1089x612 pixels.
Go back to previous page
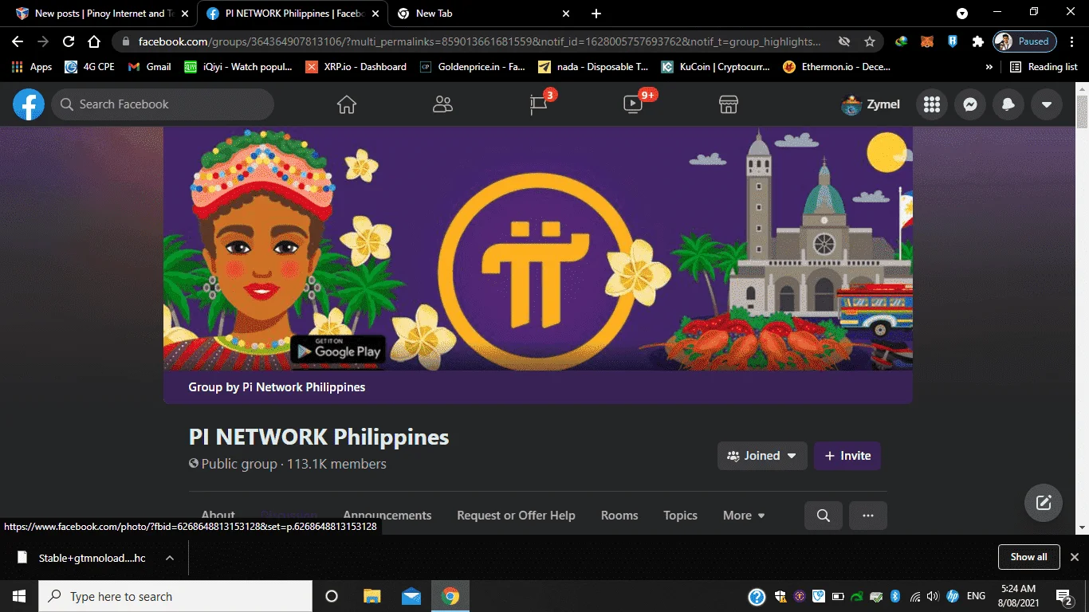click(18, 41)
